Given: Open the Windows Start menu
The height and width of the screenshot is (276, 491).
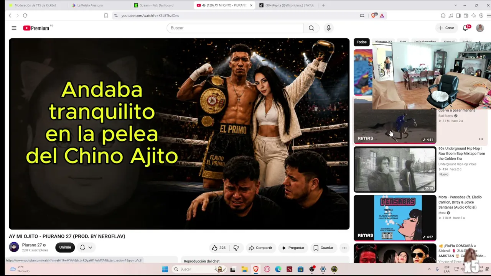Looking at the screenshot, I should point(165,269).
